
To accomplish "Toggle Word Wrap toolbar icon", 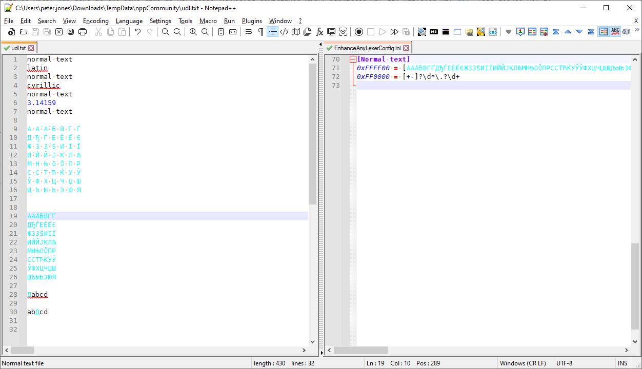I will [x=249, y=32].
